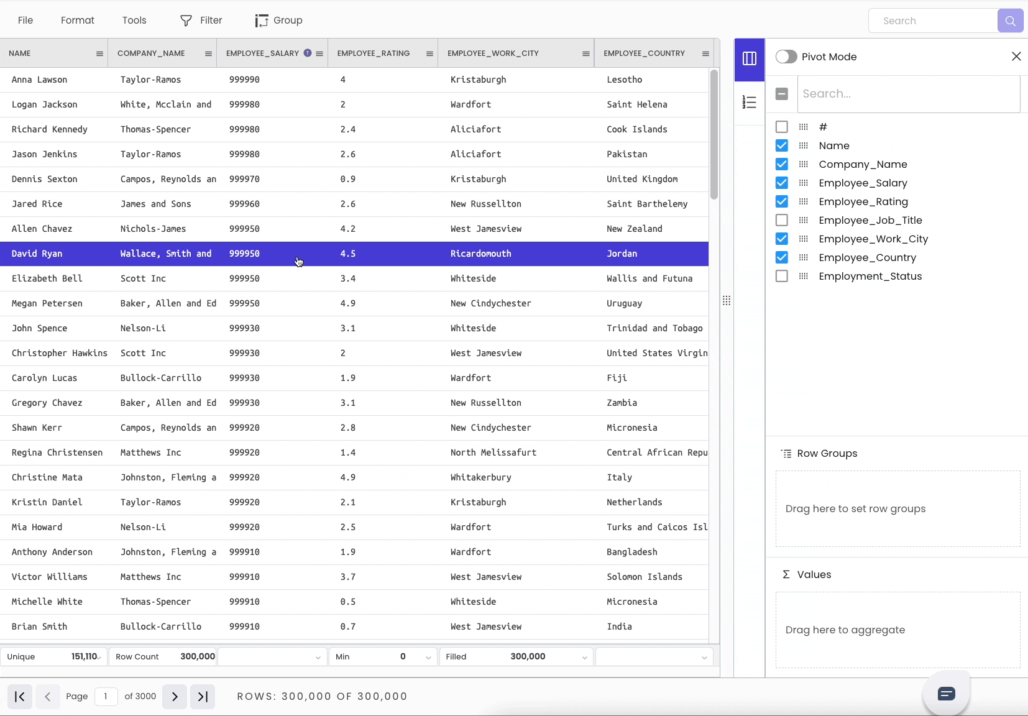The image size is (1028, 716).
Task: Expand the Filled aggregation dropdown
Action: (x=584, y=657)
